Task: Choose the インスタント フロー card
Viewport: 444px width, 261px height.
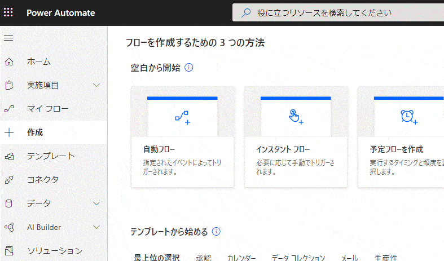Action: point(296,137)
